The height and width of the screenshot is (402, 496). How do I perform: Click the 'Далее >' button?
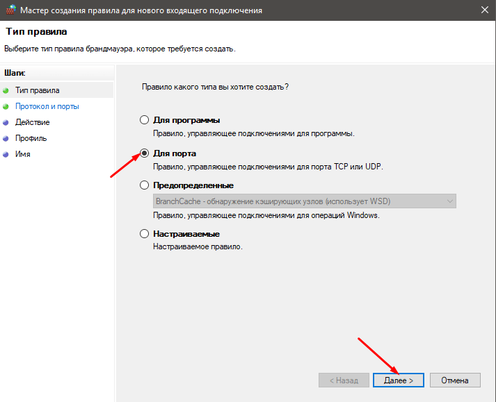(398, 380)
